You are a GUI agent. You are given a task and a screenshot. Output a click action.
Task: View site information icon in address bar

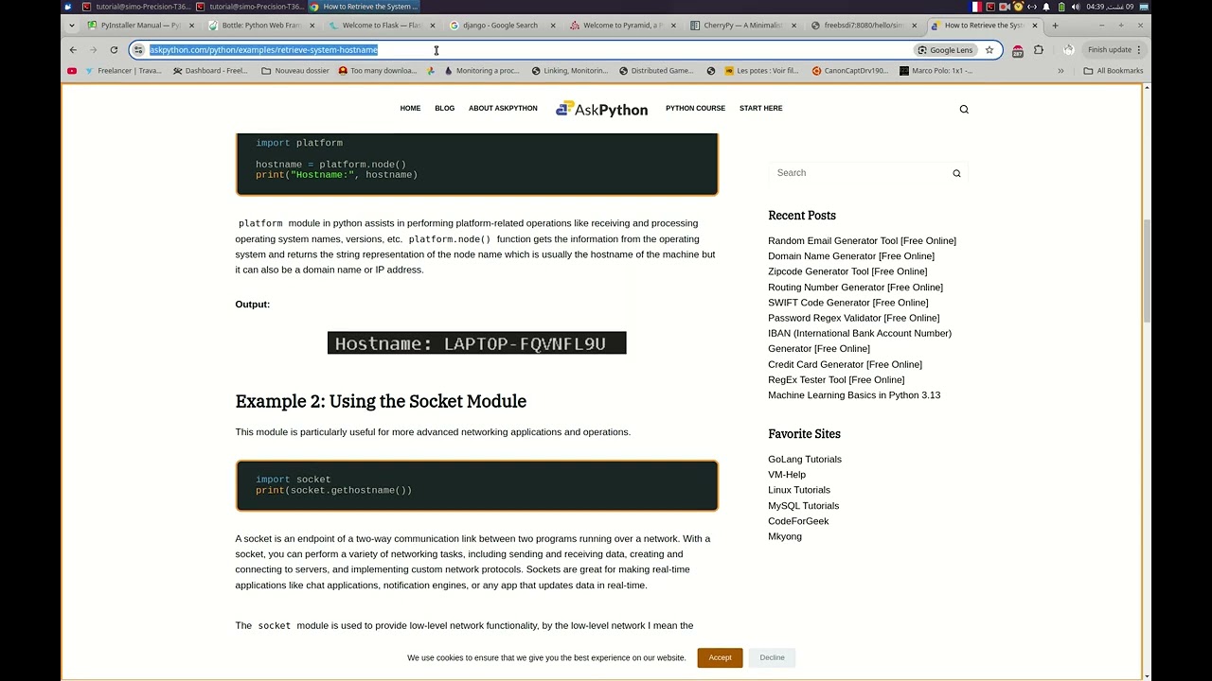138,49
